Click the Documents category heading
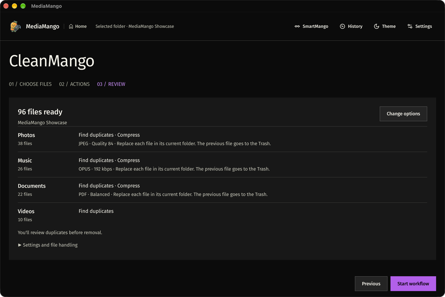This screenshot has width=445, height=297. click(x=32, y=186)
